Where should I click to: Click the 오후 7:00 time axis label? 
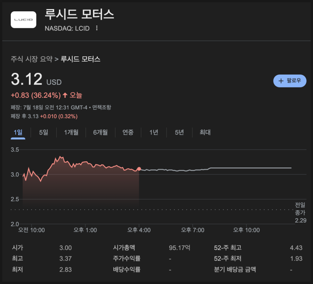click(193, 230)
